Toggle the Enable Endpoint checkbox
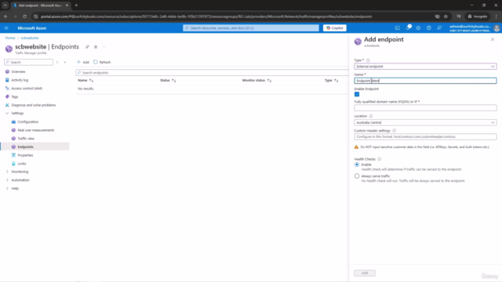The height and width of the screenshot is (282, 502). click(357, 94)
